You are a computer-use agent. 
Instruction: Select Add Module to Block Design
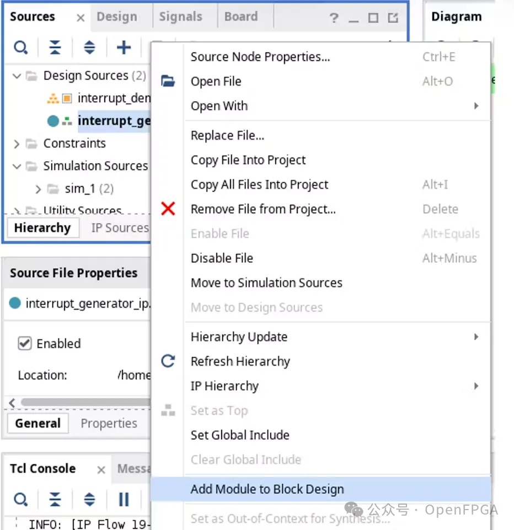point(267,489)
